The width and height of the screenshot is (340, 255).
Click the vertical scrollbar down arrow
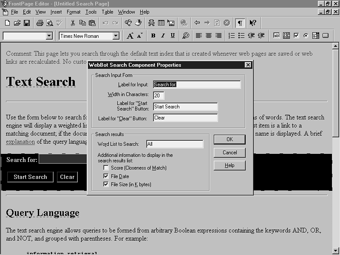click(x=336, y=250)
